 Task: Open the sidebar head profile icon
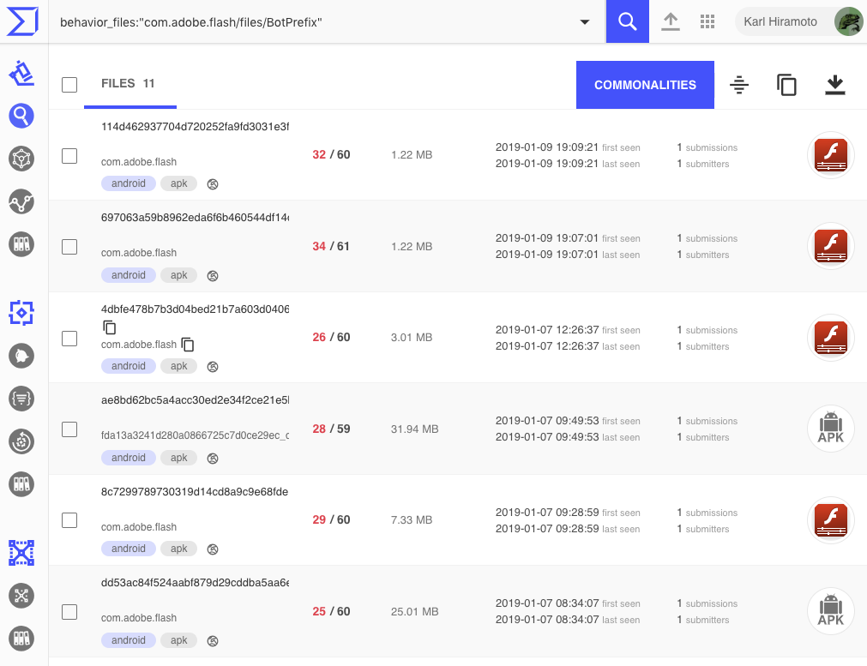tap(21, 356)
